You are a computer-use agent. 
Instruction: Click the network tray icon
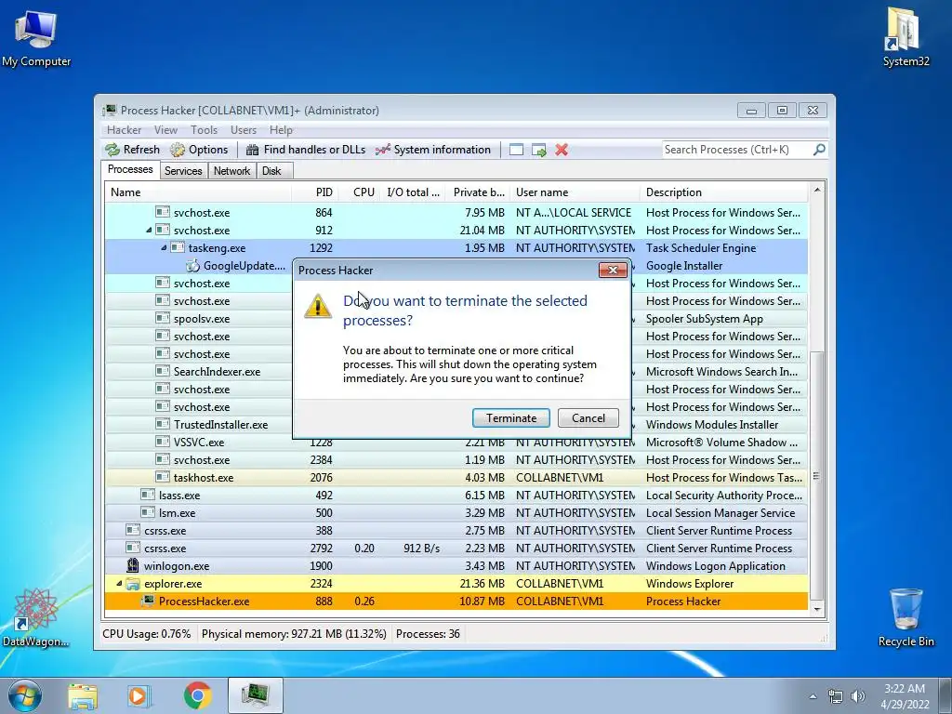coord(836,696)
